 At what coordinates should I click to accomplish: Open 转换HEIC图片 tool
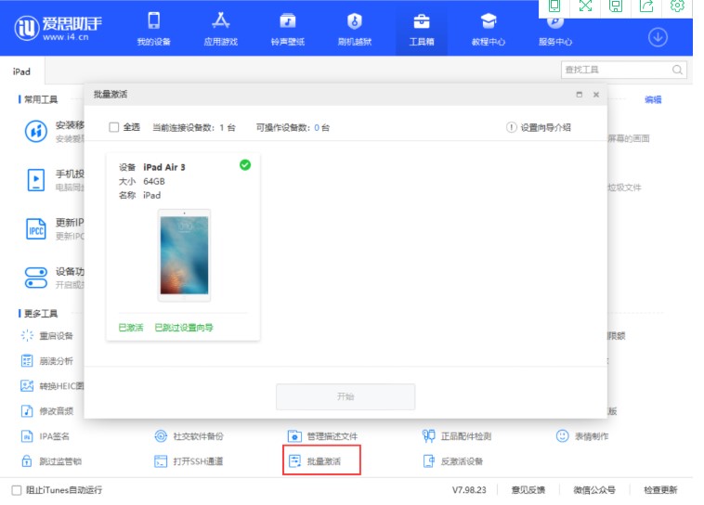click(x=52, y=385)
